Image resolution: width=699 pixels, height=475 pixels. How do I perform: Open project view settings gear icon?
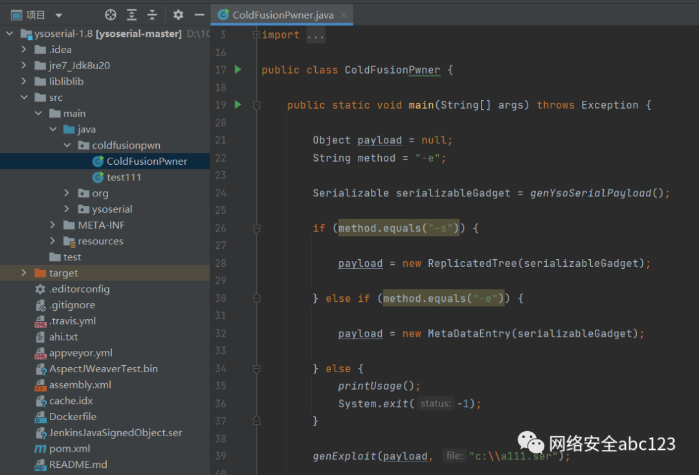pyautogui.click(x=179, y=15)
